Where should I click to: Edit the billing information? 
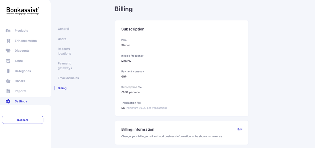240,129
